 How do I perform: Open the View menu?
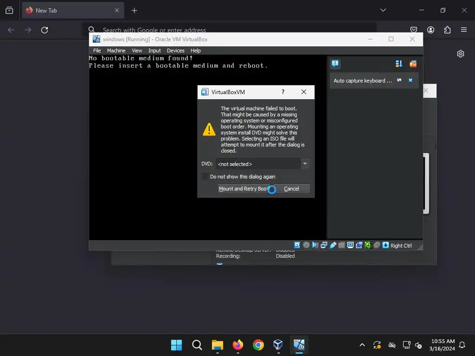pyautogui.click(x=137, y=51)
